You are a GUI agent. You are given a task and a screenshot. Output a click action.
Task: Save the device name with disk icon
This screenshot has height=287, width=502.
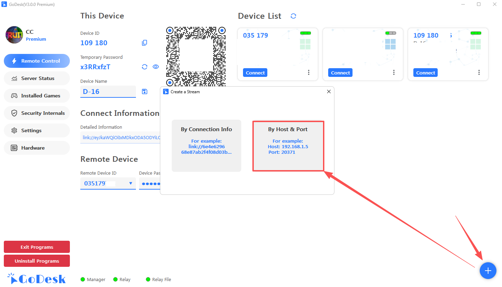145,91
